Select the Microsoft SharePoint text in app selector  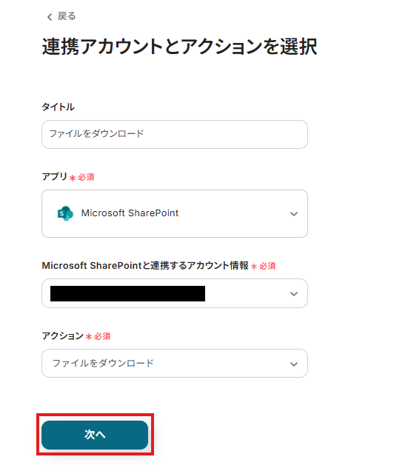[130, 213]
